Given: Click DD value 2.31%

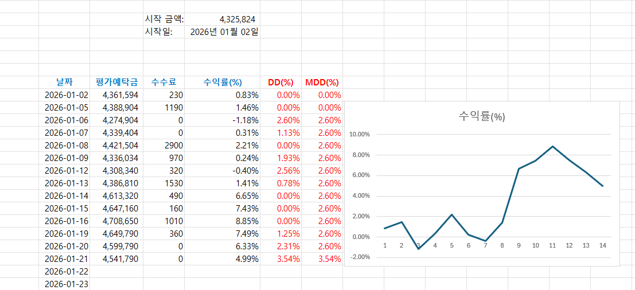Looking at the screenshot, I should pos(289,246).
